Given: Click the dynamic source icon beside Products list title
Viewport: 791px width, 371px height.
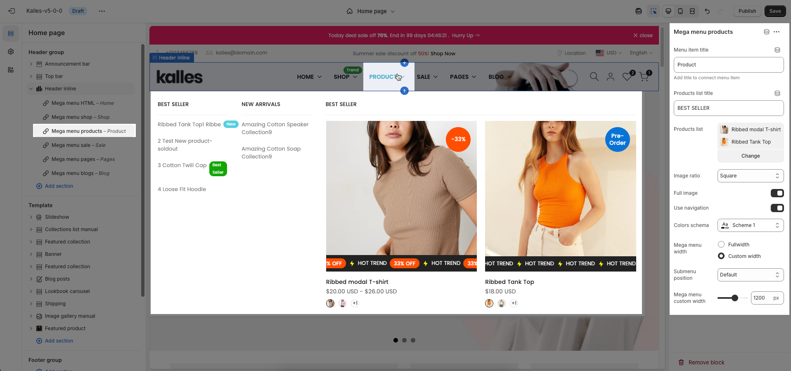Looking at the screenshot, I should pos(777,93).
